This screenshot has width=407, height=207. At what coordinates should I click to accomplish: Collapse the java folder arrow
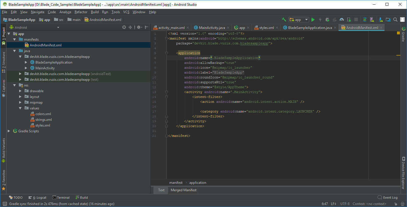14,51
